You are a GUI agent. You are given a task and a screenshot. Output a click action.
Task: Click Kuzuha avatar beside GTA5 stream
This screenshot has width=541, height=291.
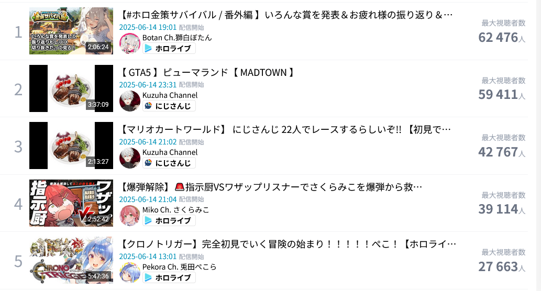(x=130, y=101)
